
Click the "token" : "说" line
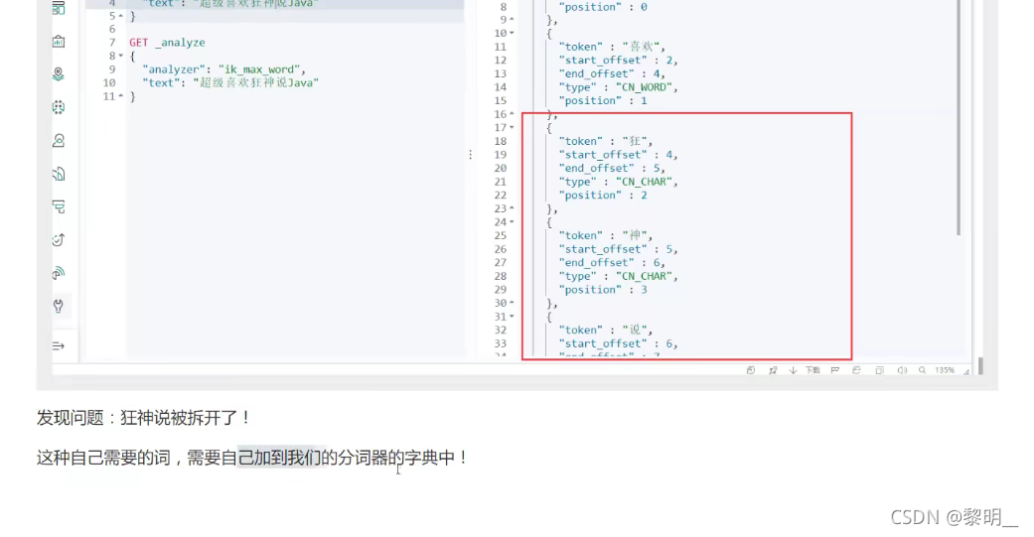click(605, 331)
